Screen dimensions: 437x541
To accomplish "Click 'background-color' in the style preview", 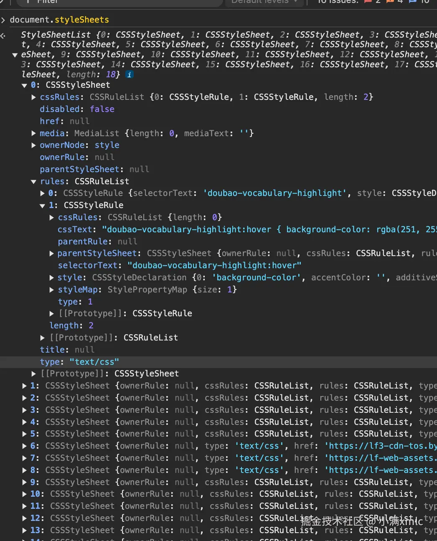I will pyautogui.click(x=256, y=277).
